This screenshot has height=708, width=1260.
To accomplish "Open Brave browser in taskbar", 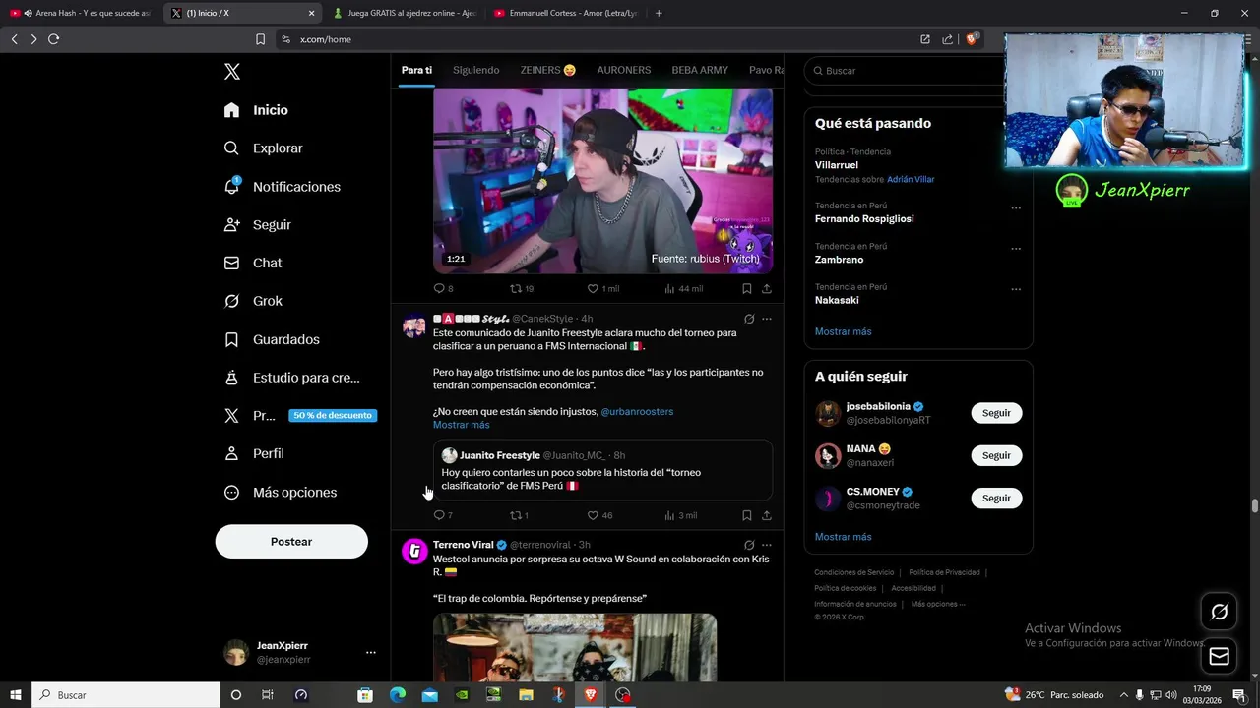I will [591, 694].
